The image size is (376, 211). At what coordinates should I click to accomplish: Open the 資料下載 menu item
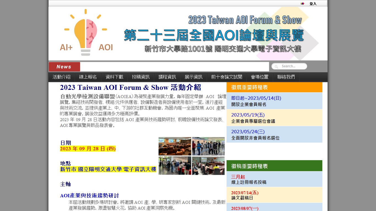(x=115, y=77)
